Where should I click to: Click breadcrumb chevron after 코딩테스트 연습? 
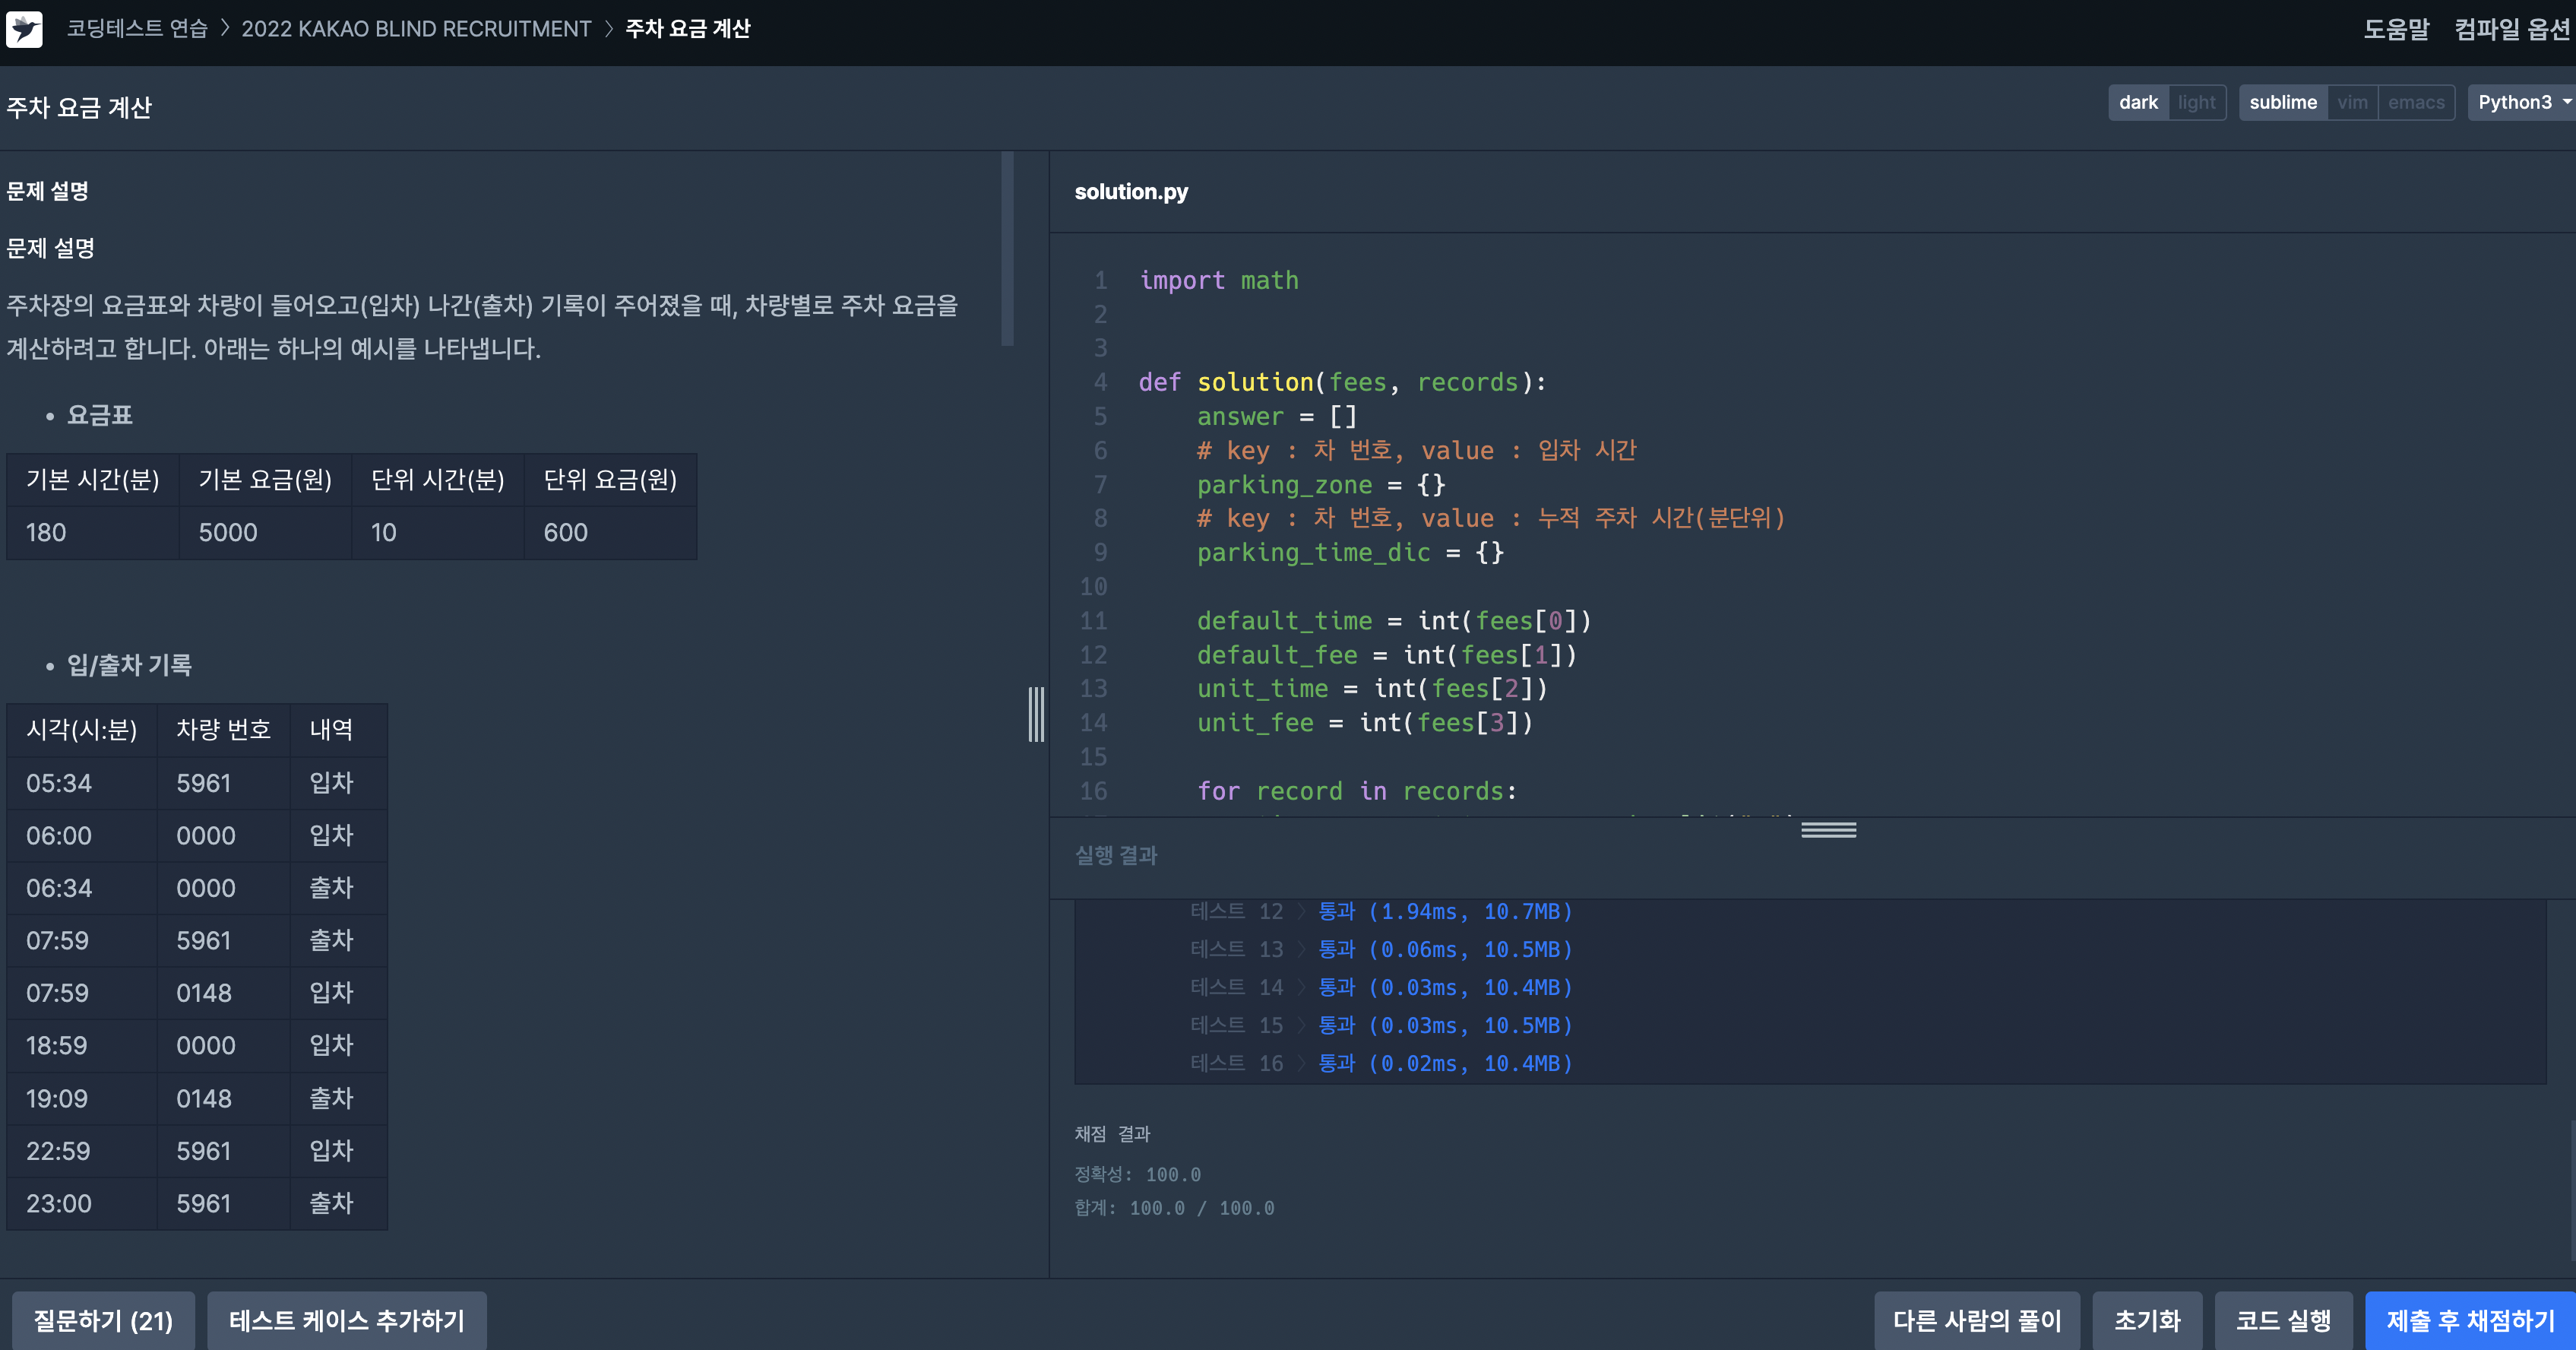point(225,29)
